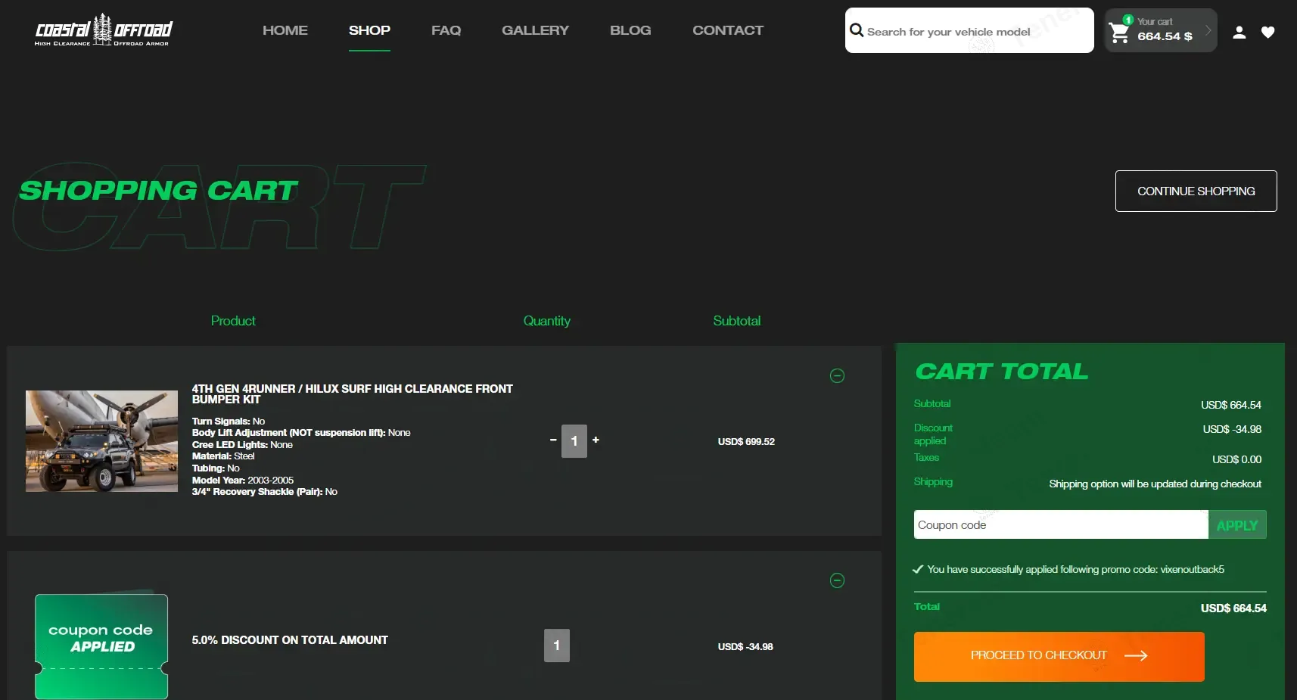Remove the 4Runner bumper kit from cart
Screen dimensions: 1297x700
tap(837, 375)
